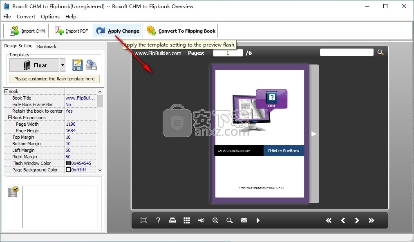The width and height of the screenshot is (414, 242).
Task: Collapse the Book property group
Action: click(7, 91)
